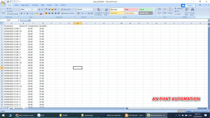Decrease decimal places
The width and height of the screenshot is (210, 118).
[92, 13]
